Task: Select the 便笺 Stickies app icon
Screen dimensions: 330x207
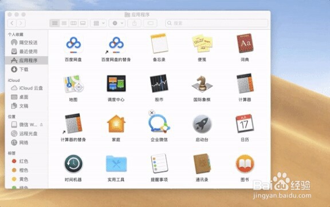Action: [202, 43]
